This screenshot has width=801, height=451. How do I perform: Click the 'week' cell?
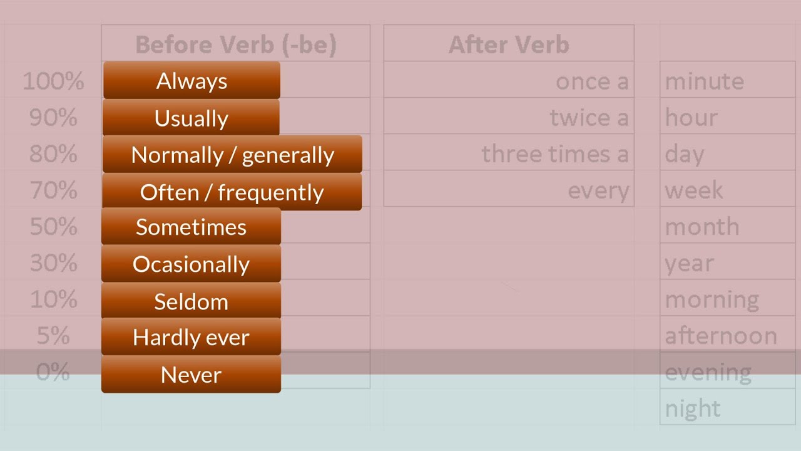(728, 189)
